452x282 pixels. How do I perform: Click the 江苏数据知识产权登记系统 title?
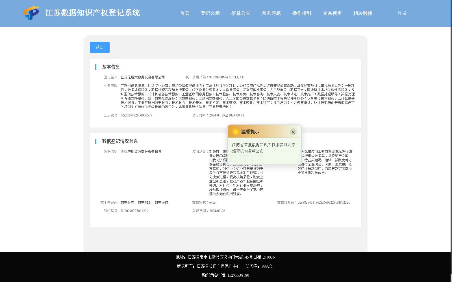point(92,13)
